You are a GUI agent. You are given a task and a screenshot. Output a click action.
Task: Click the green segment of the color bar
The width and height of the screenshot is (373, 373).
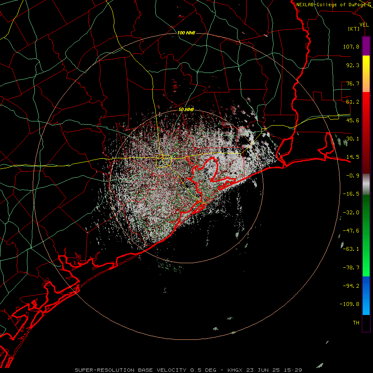366,235
